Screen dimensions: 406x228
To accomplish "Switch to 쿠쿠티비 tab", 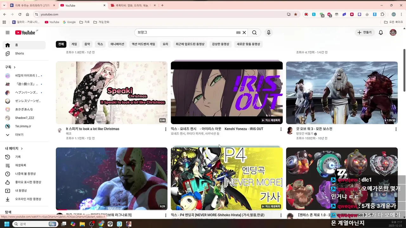I will (x=133, y=5).
